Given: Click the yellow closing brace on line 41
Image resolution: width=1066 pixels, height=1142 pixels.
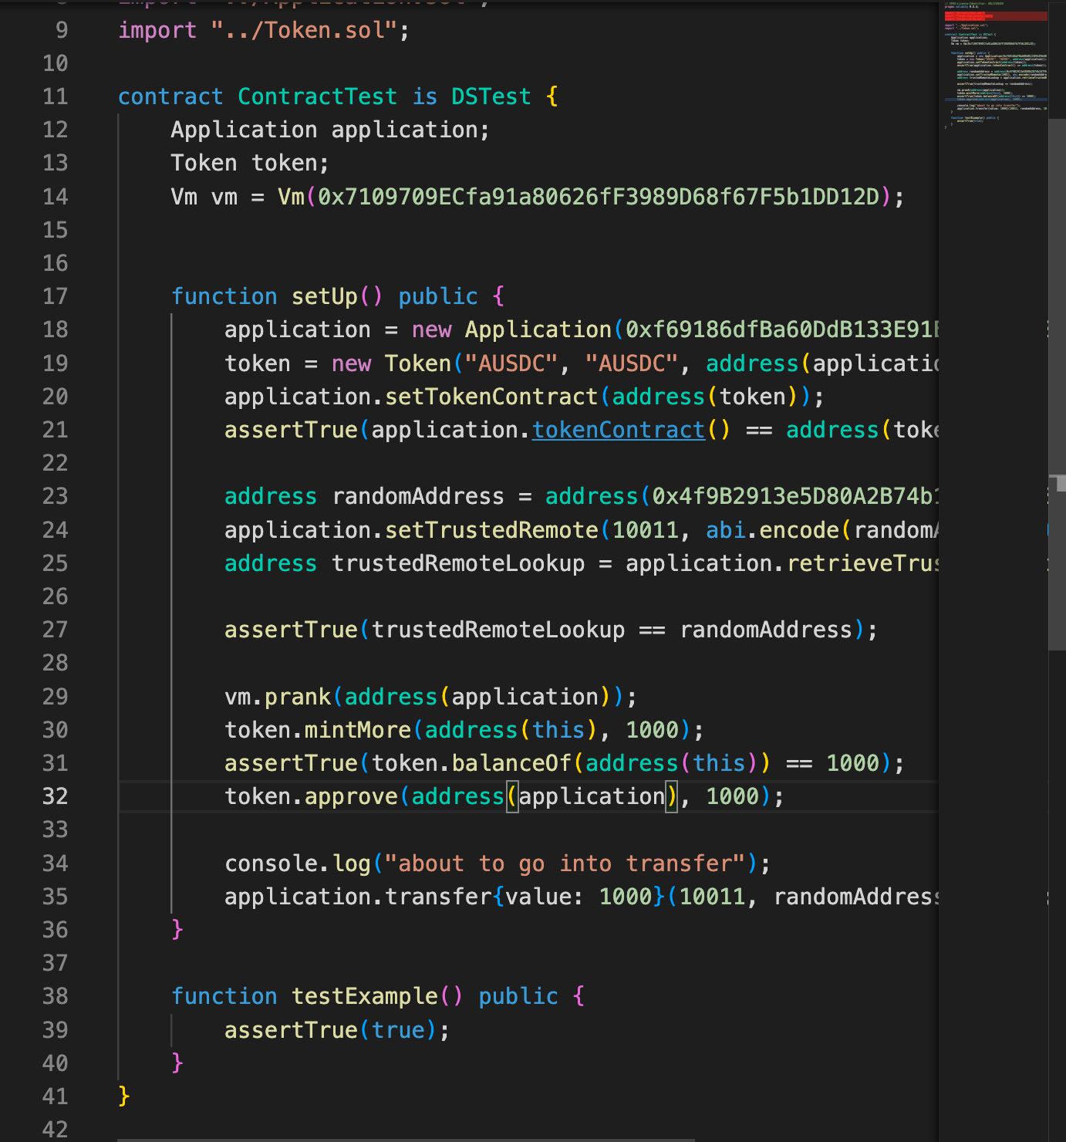Looking at the screenshot, I should (x=124, y=1096).
